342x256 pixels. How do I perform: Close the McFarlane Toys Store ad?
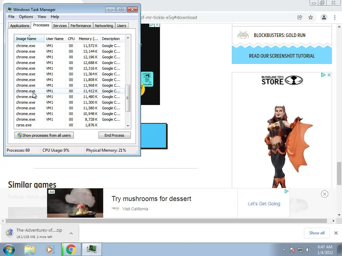click(329, 75)
